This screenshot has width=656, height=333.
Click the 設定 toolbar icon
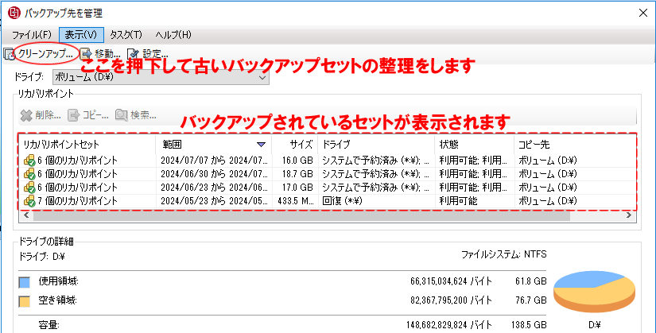[133, 54]
